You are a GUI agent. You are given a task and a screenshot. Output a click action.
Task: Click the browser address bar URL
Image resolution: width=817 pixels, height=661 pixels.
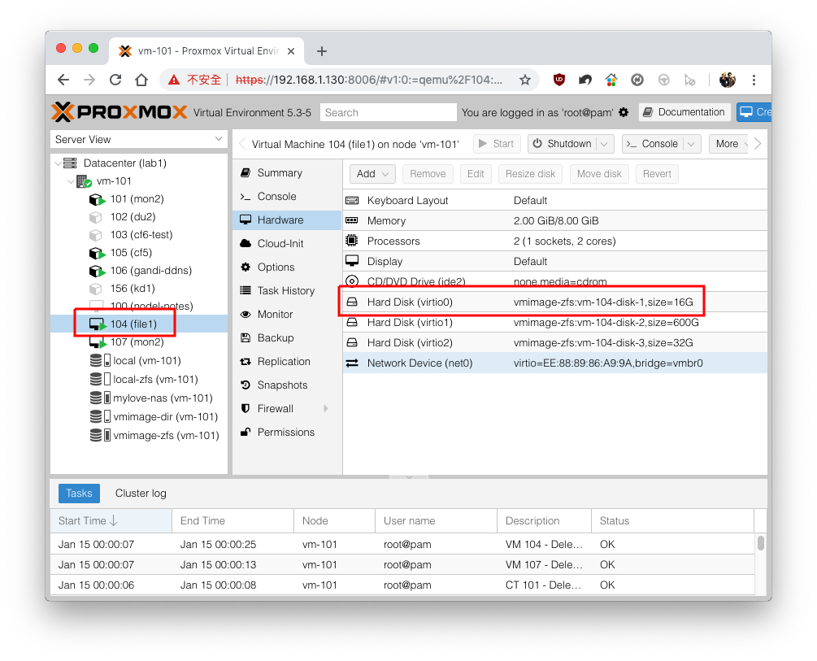[x=369, y=80]
